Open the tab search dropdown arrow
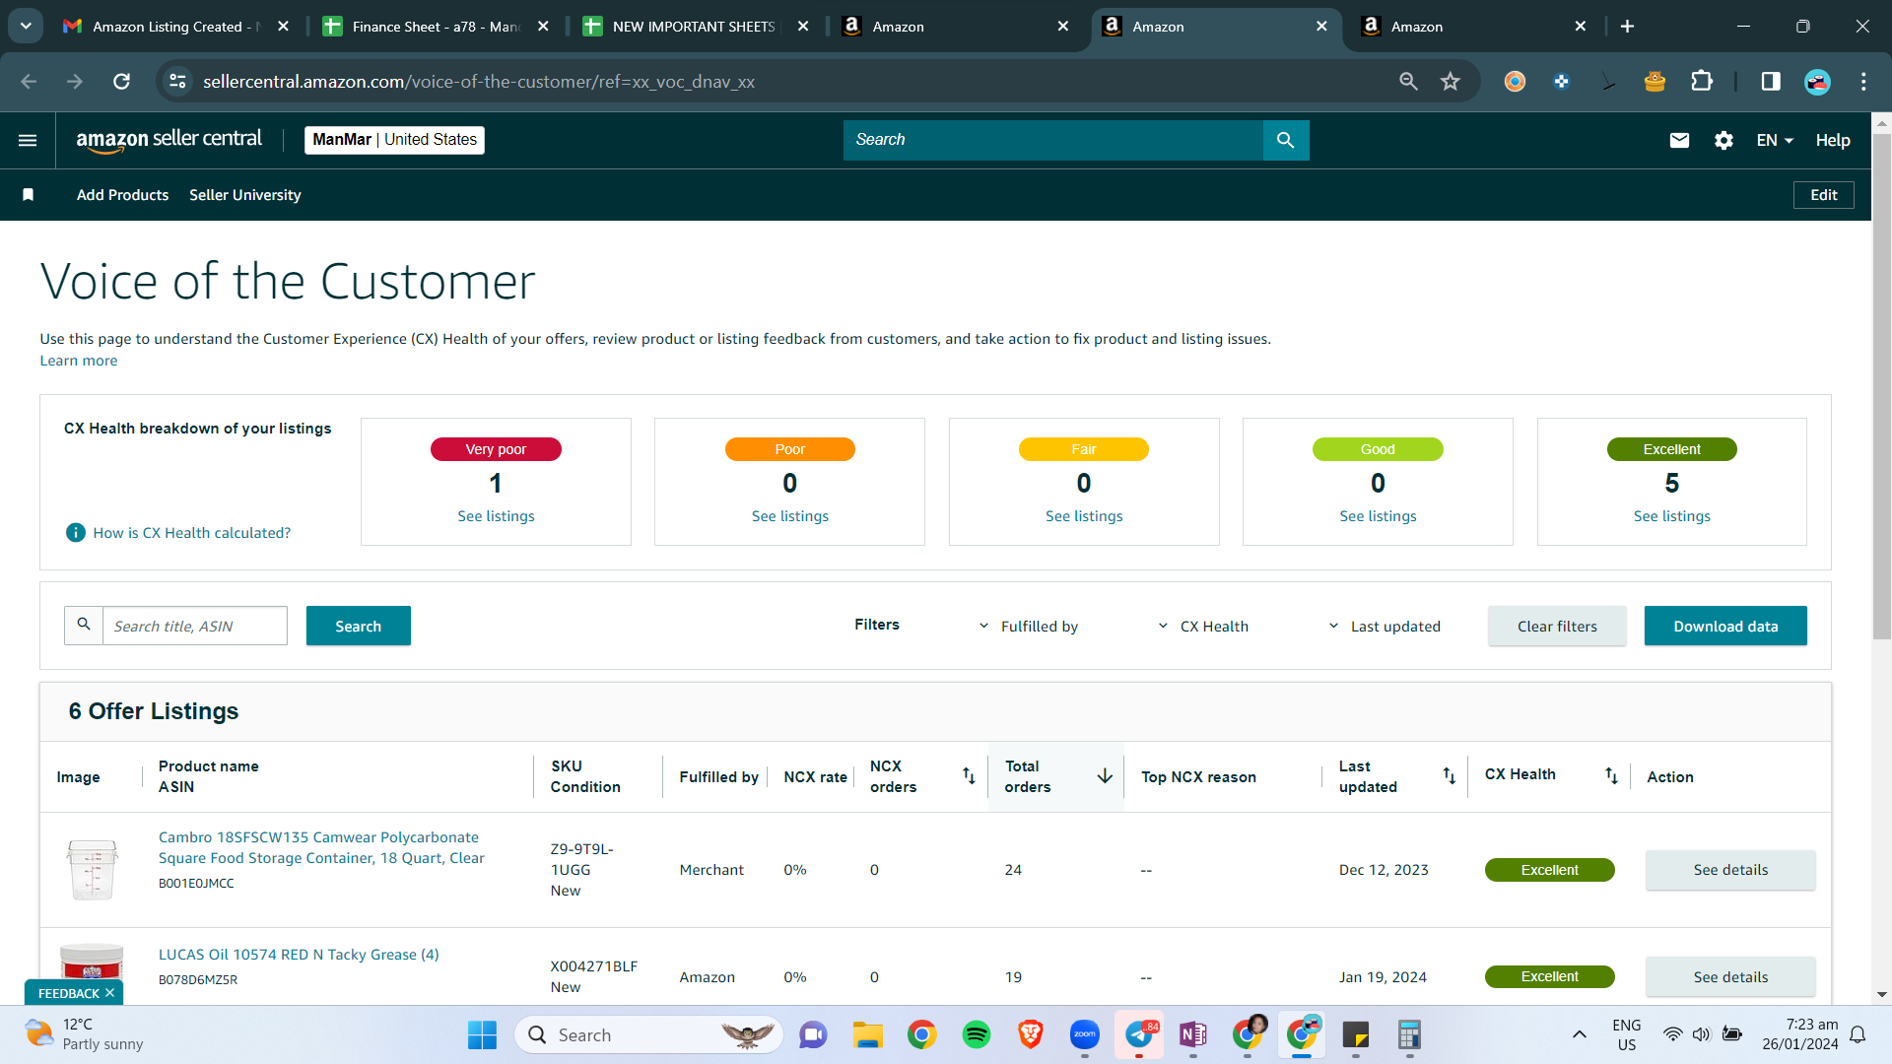Image resolution: width=1892 pixels, height=1064 pixels. 26,26
